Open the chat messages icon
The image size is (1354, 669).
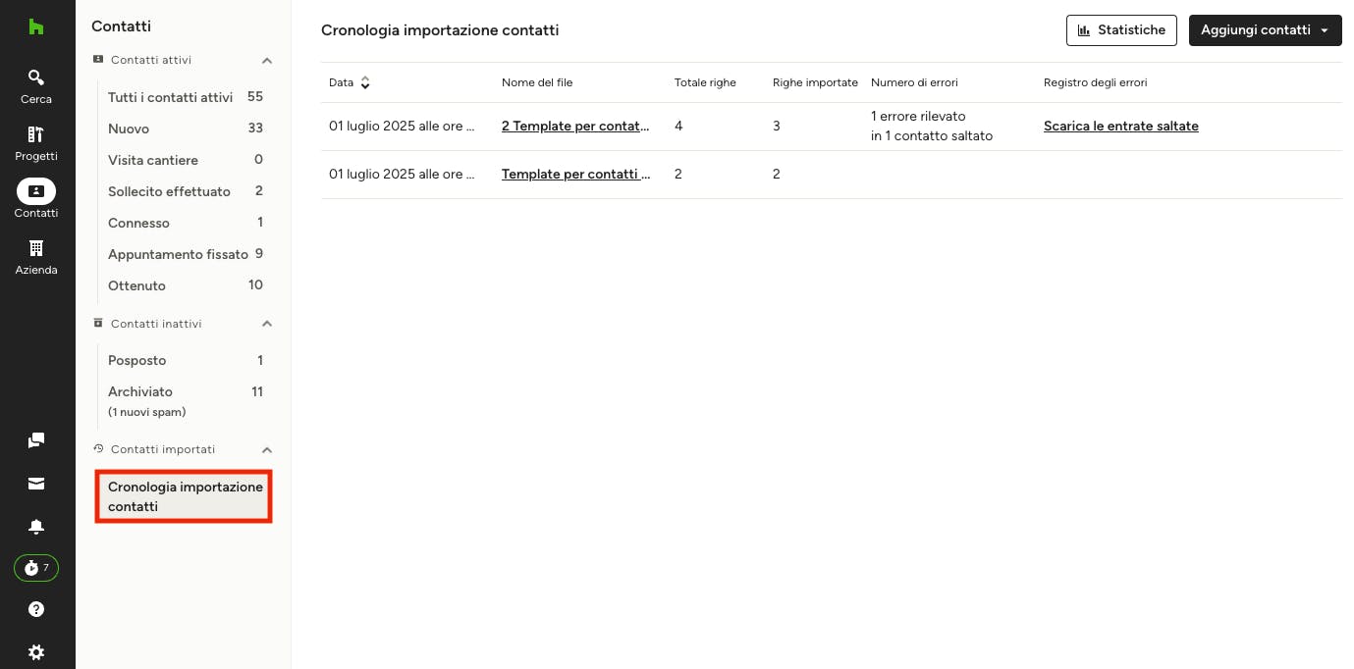[36, 440]
